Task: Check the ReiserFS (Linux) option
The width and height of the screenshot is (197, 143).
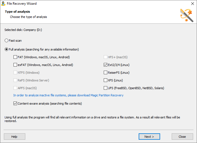Action: pos(105,73)
